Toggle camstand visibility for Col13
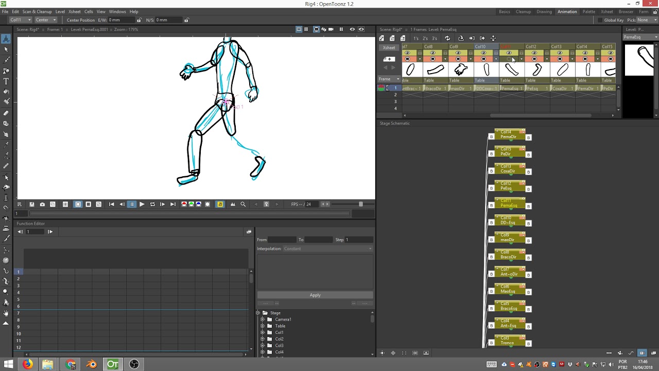The width and height of the screenshot is (659, 371). (560, 59)
